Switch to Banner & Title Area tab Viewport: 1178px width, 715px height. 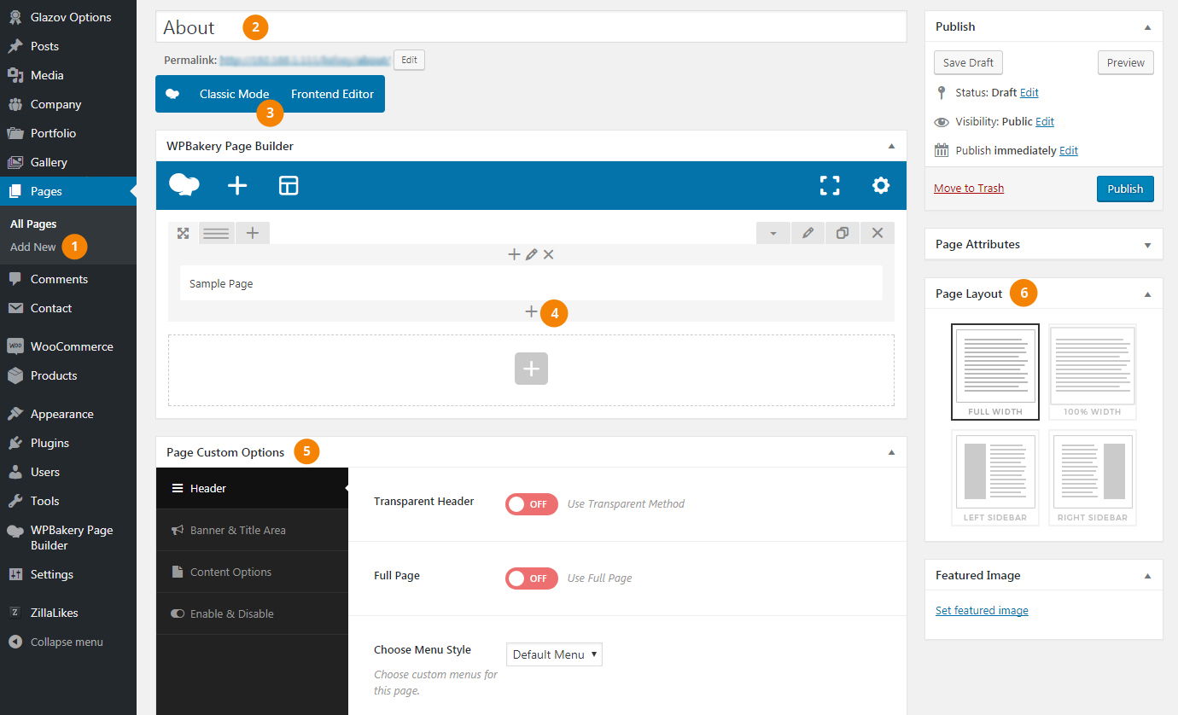point(238,530)
